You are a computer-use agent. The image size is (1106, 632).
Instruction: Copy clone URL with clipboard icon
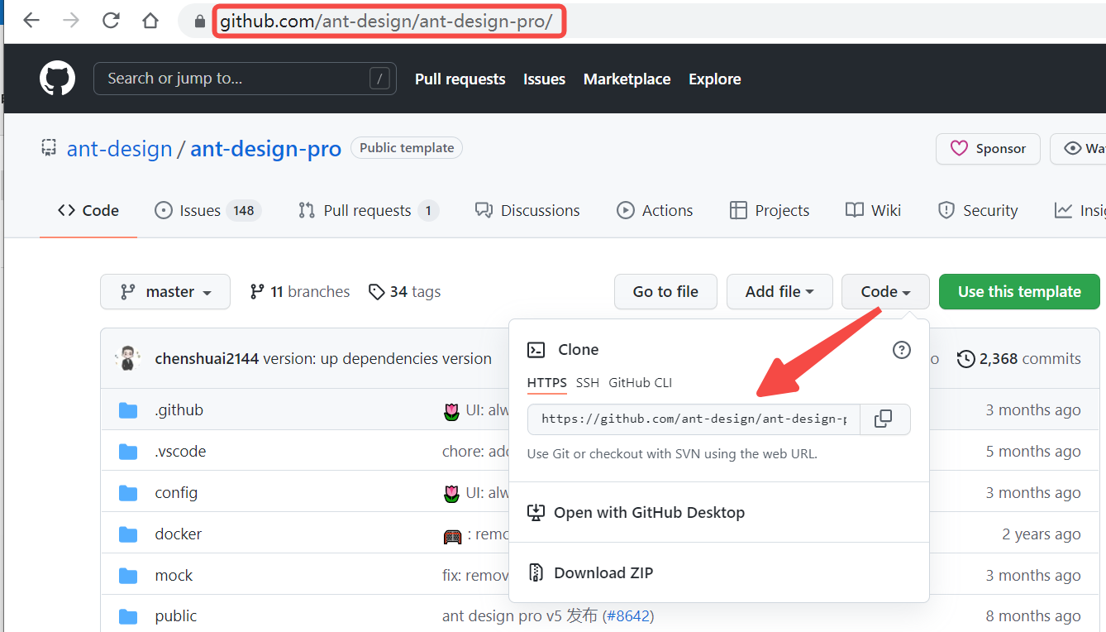(x=884, y=419)
